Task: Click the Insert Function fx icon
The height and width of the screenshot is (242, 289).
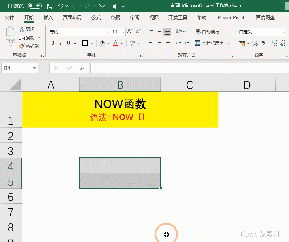Action: click(x=82, y=68)
